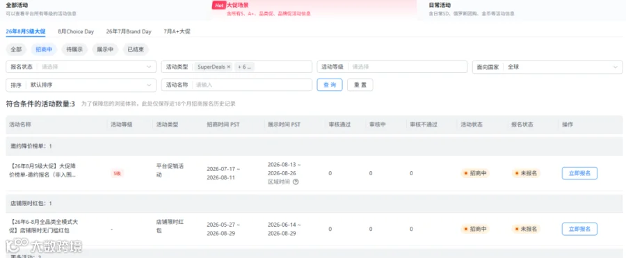Click 未报名 status in 店铺限时红包 row
626x258 pixels.
(527, 229)
